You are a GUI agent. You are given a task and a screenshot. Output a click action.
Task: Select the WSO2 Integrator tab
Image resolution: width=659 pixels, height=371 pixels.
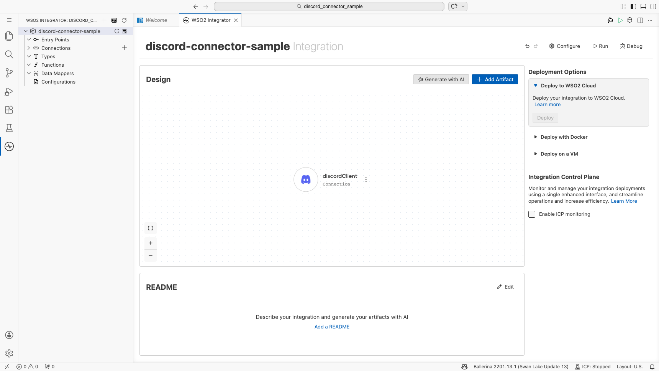pos(211,20)
